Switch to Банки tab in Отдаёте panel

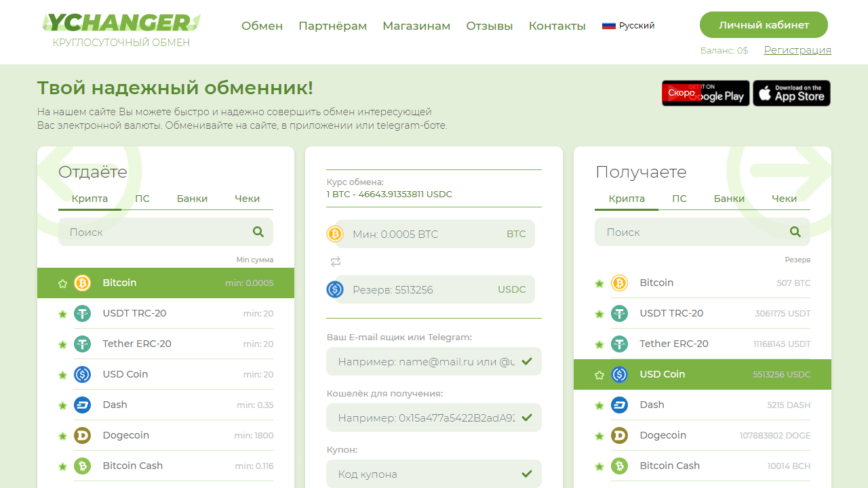point(192,199)
